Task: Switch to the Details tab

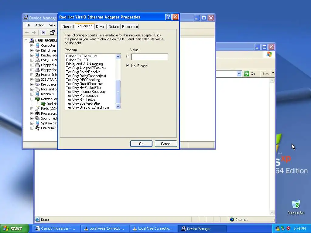Action: [114, 27]
